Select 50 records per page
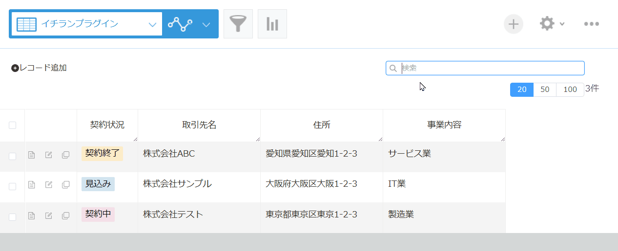This screenshot has width=618, height=251. [x=545, y=90]
